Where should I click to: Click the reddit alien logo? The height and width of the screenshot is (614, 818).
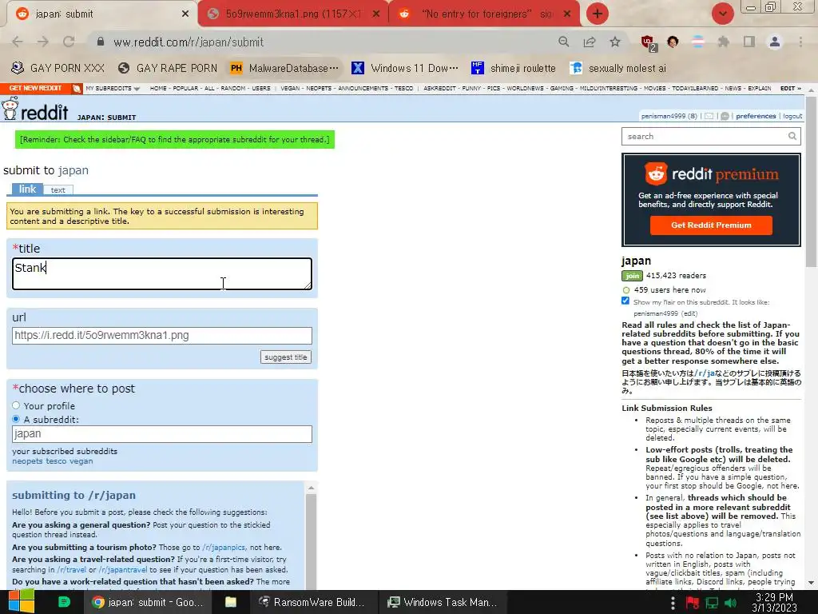[10, 109]
